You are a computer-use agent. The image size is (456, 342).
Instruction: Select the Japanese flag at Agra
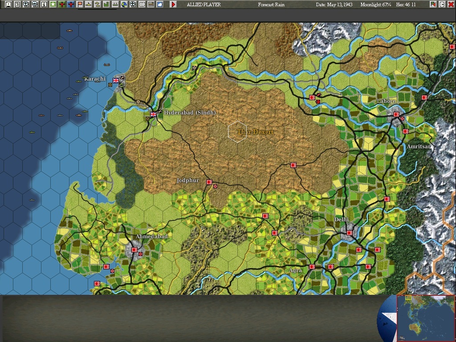[312, 267]
